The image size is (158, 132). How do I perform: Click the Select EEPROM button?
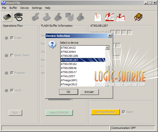pos(59,113)
